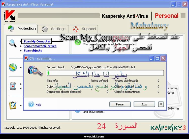Open the Scan objects link

33,50
